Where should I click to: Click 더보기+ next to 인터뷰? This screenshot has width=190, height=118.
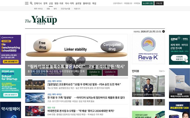pos(162,71)
